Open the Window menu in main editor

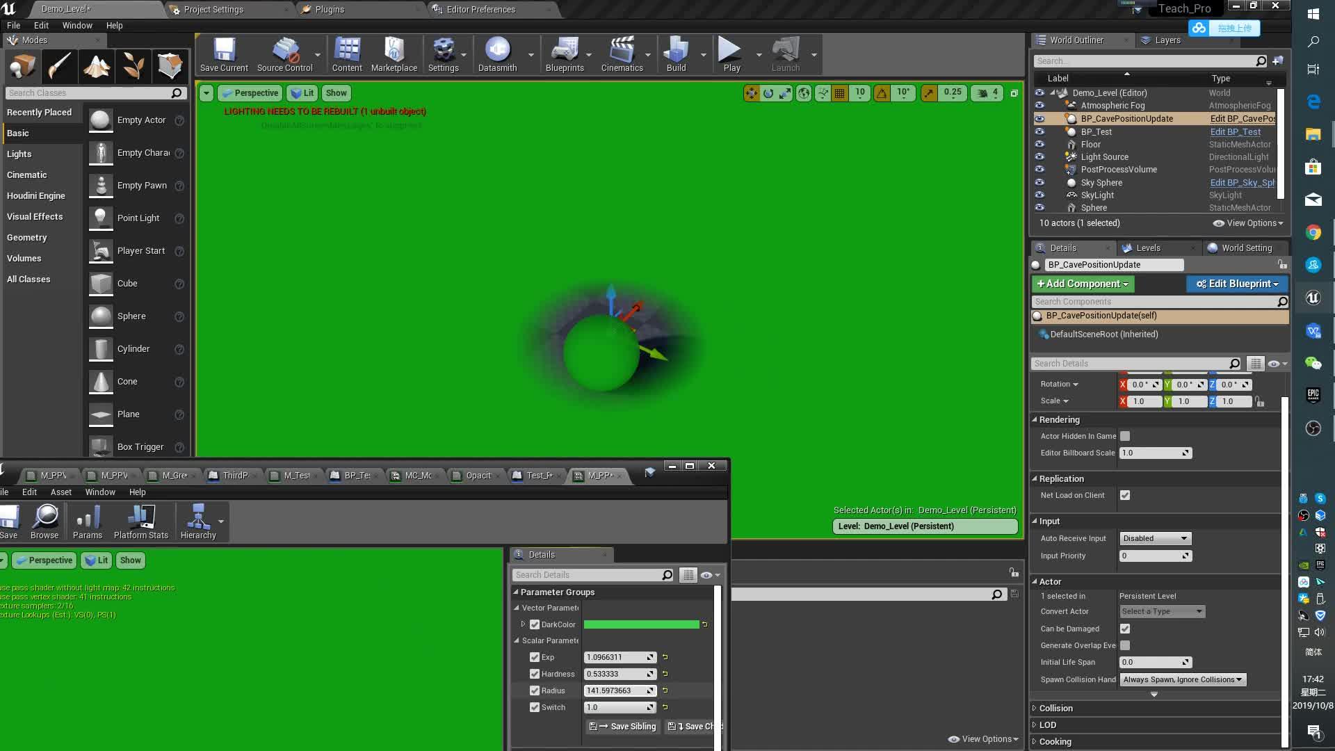[77, 25]
